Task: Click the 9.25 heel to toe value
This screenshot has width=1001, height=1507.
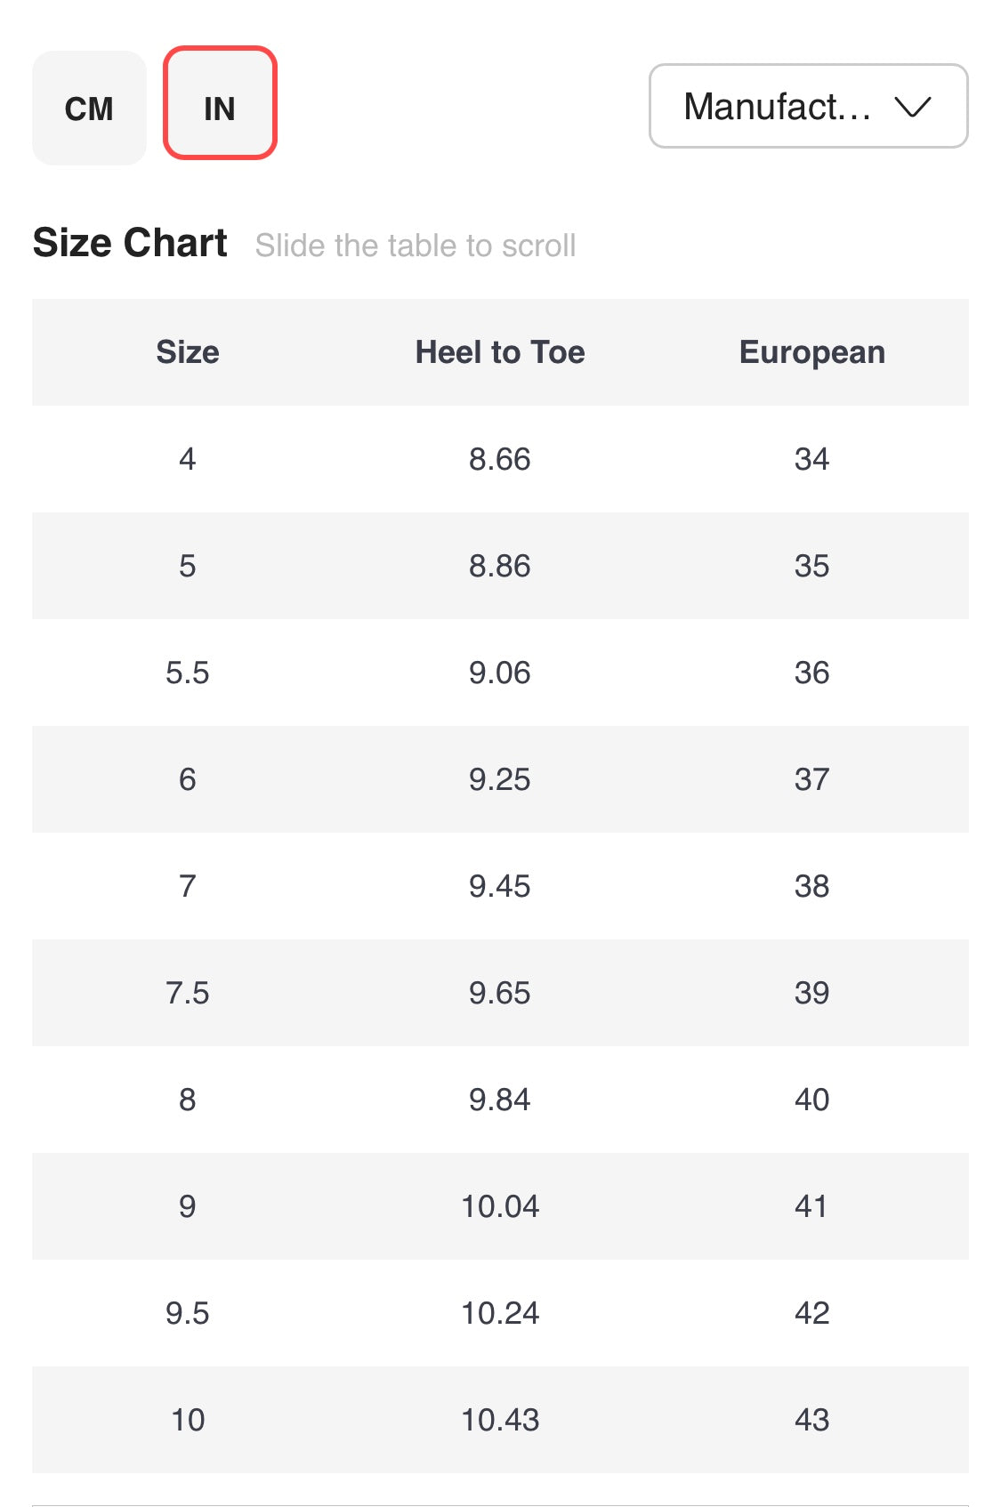Action: point(500,779)
